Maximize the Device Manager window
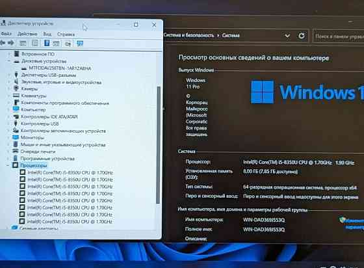The height and width of the screenshot is (268, 364). tap(136, 24)
